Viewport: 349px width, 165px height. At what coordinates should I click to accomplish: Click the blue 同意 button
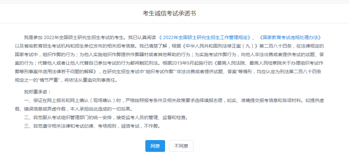(155, 146)
